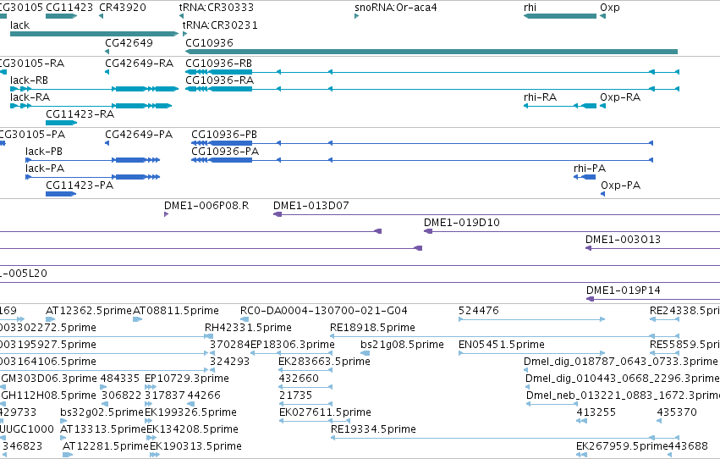
Task: Select the EK190313.5prime label
Action: click(195, 446)
